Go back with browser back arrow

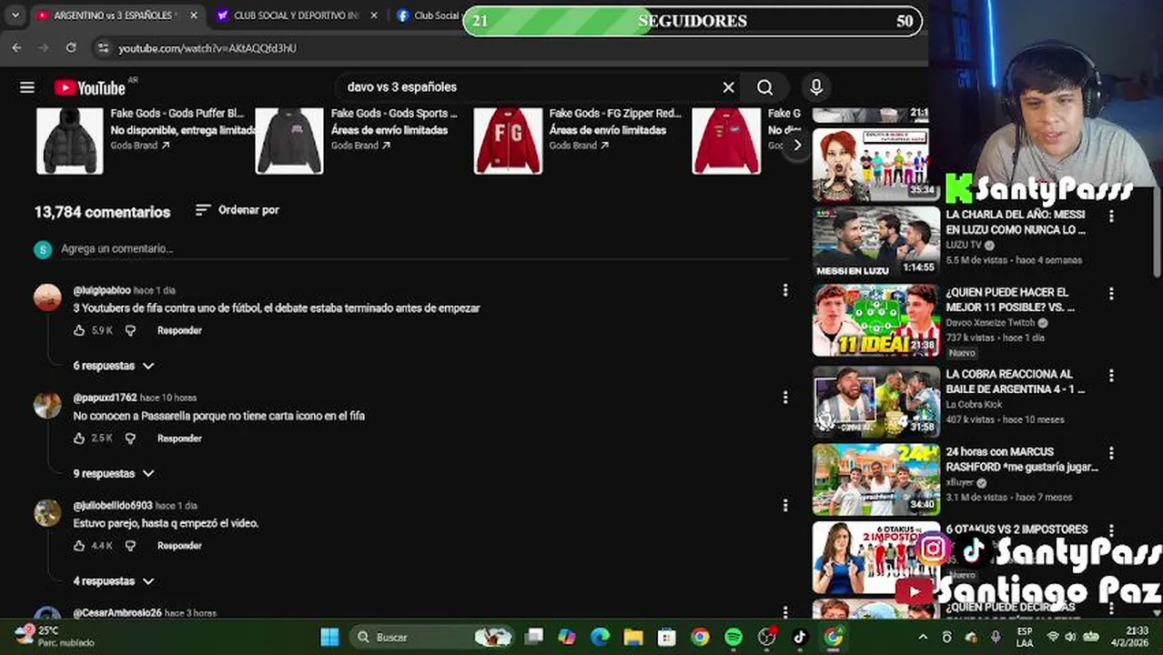pyautogui.click(x=16, y=47)
